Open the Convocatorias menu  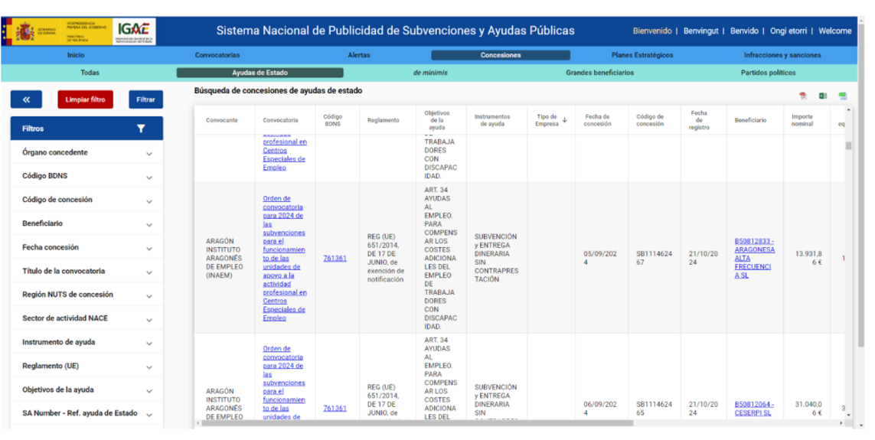[x=217, y=55]
